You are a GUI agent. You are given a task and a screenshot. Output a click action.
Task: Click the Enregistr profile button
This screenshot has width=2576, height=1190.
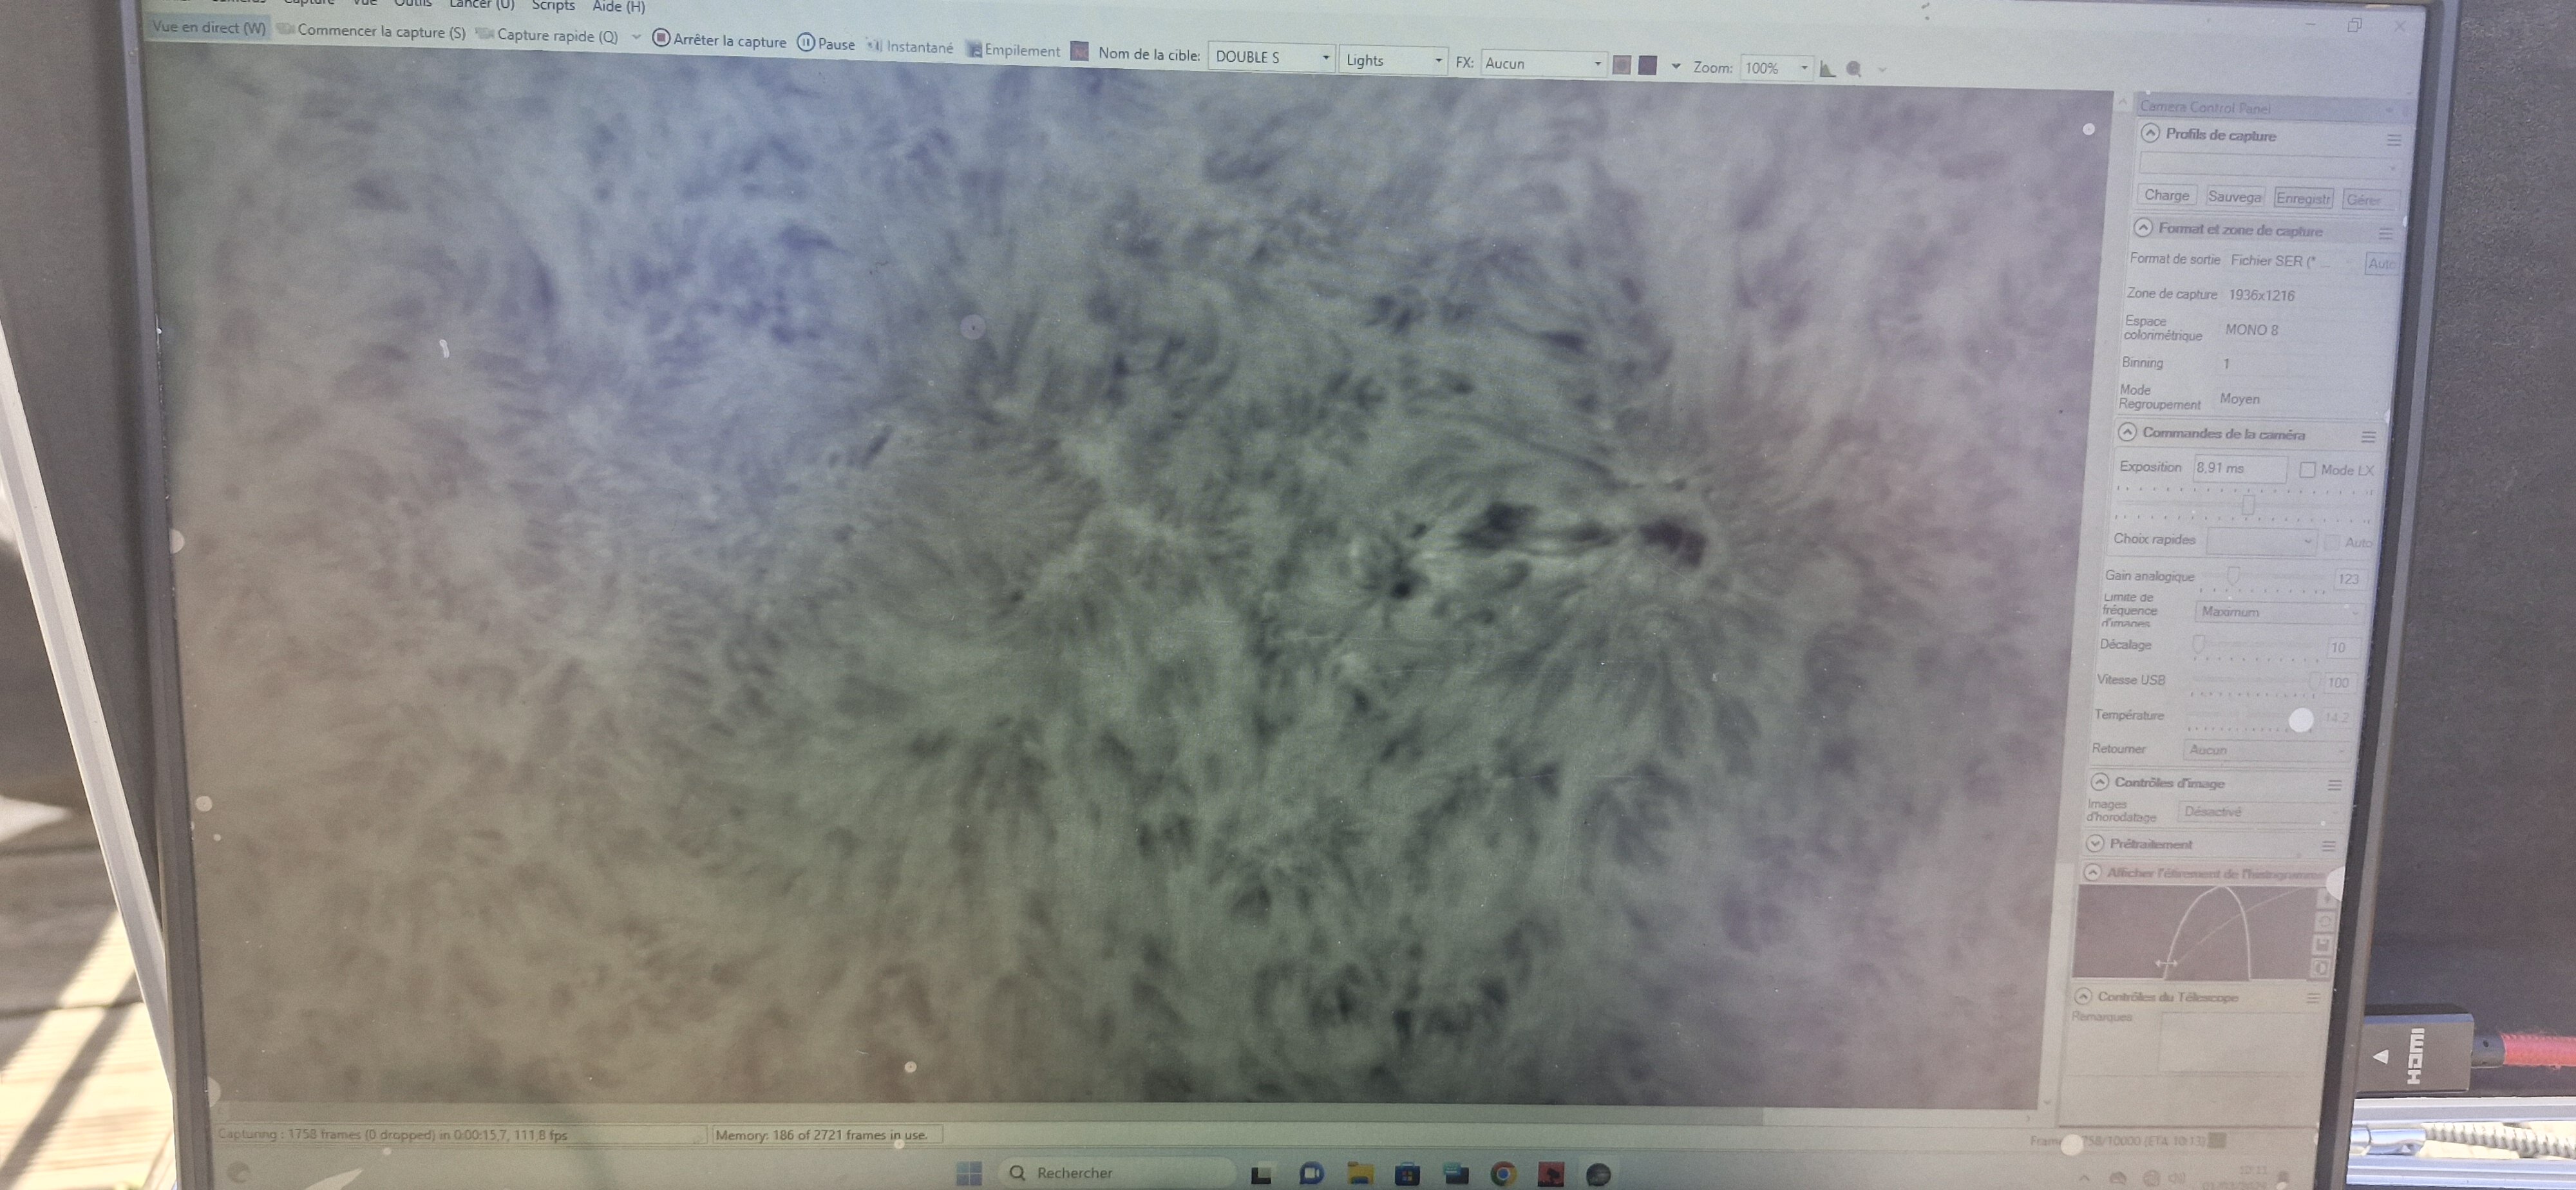pos(2302,198)
